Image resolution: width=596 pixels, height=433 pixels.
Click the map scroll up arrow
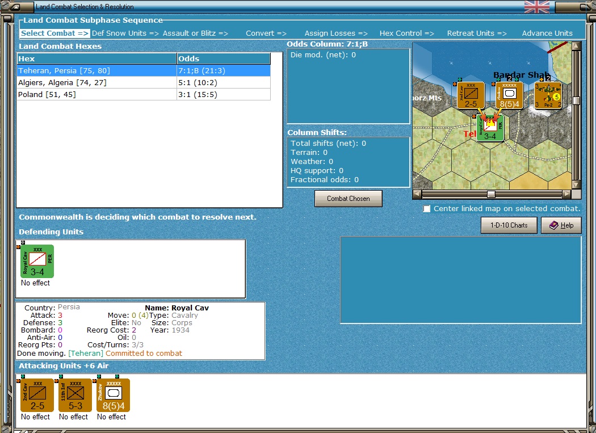(x=576, y=46)
